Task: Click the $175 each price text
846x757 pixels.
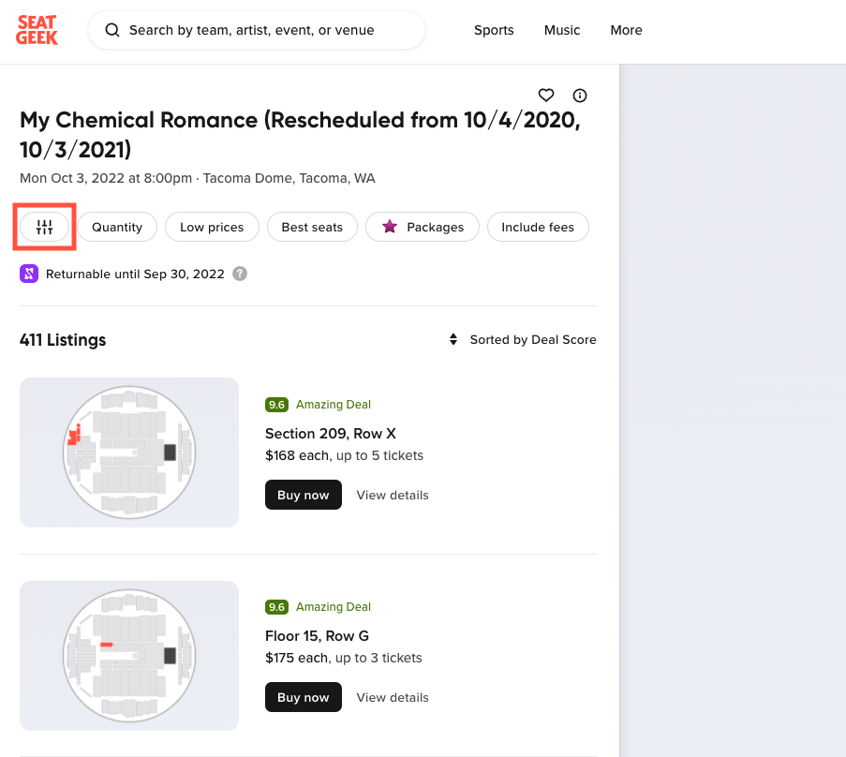Action: coord(296,658)
